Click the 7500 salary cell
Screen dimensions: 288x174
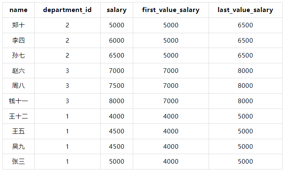(x=116, y=86)
